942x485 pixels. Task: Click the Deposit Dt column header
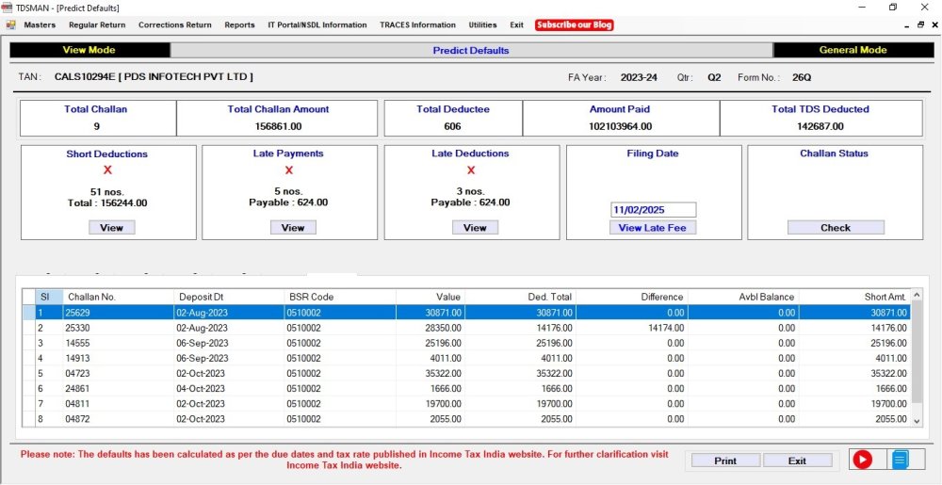click(x=229, y=297)
